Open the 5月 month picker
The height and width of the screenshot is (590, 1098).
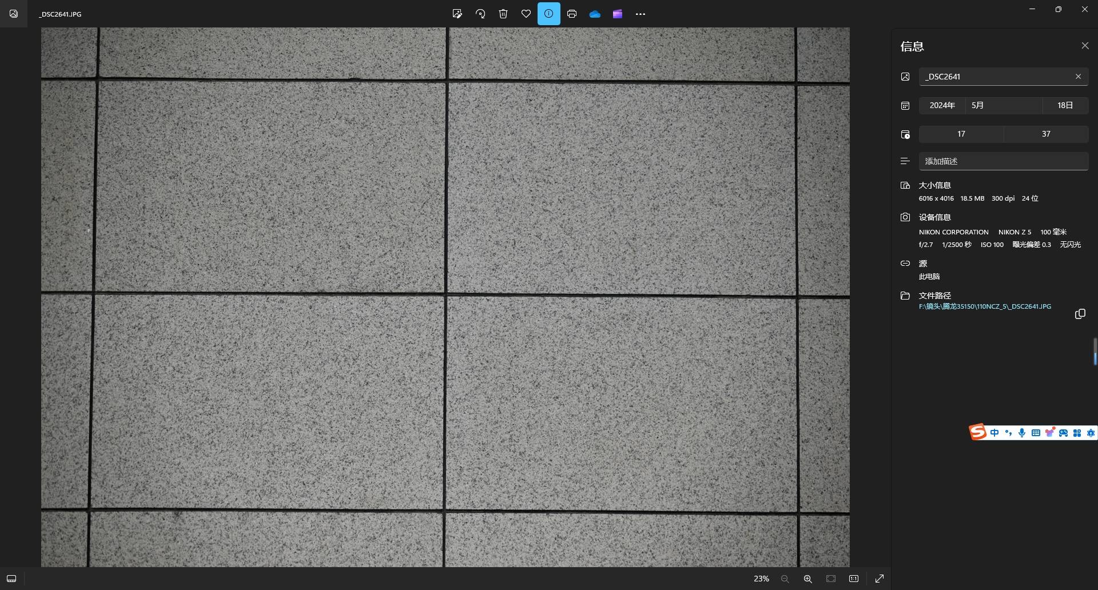coord(1003,105)
